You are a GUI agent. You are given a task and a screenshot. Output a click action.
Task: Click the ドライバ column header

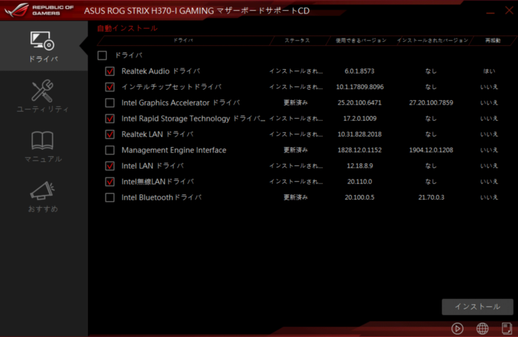[x=183, y=40]
